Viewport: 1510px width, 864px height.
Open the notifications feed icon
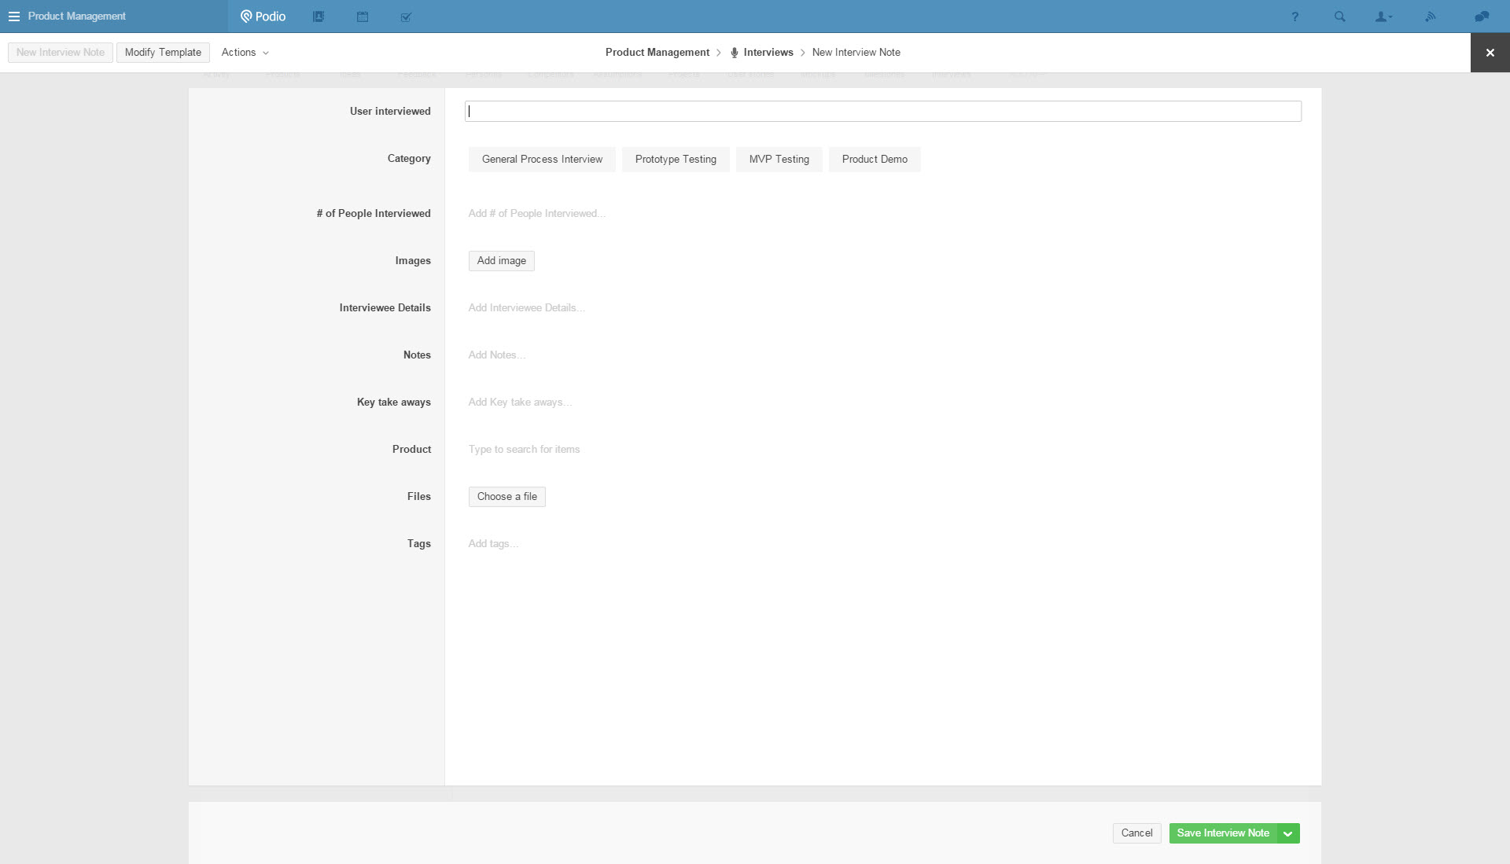(1431, 17)
